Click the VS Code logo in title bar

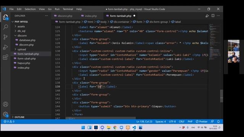4,9
